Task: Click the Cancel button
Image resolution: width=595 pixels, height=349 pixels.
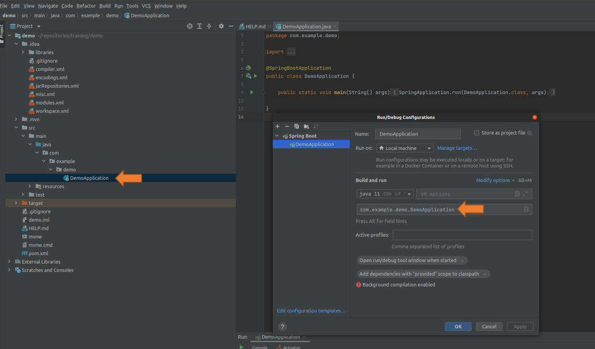Action: point(489,327)
